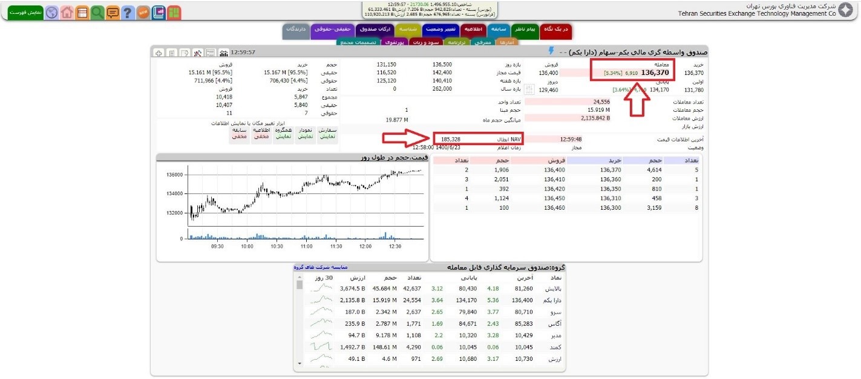Open the table view icon in the toolbar
The height and width of the screenshot is (379, 861).
(82, 12)
